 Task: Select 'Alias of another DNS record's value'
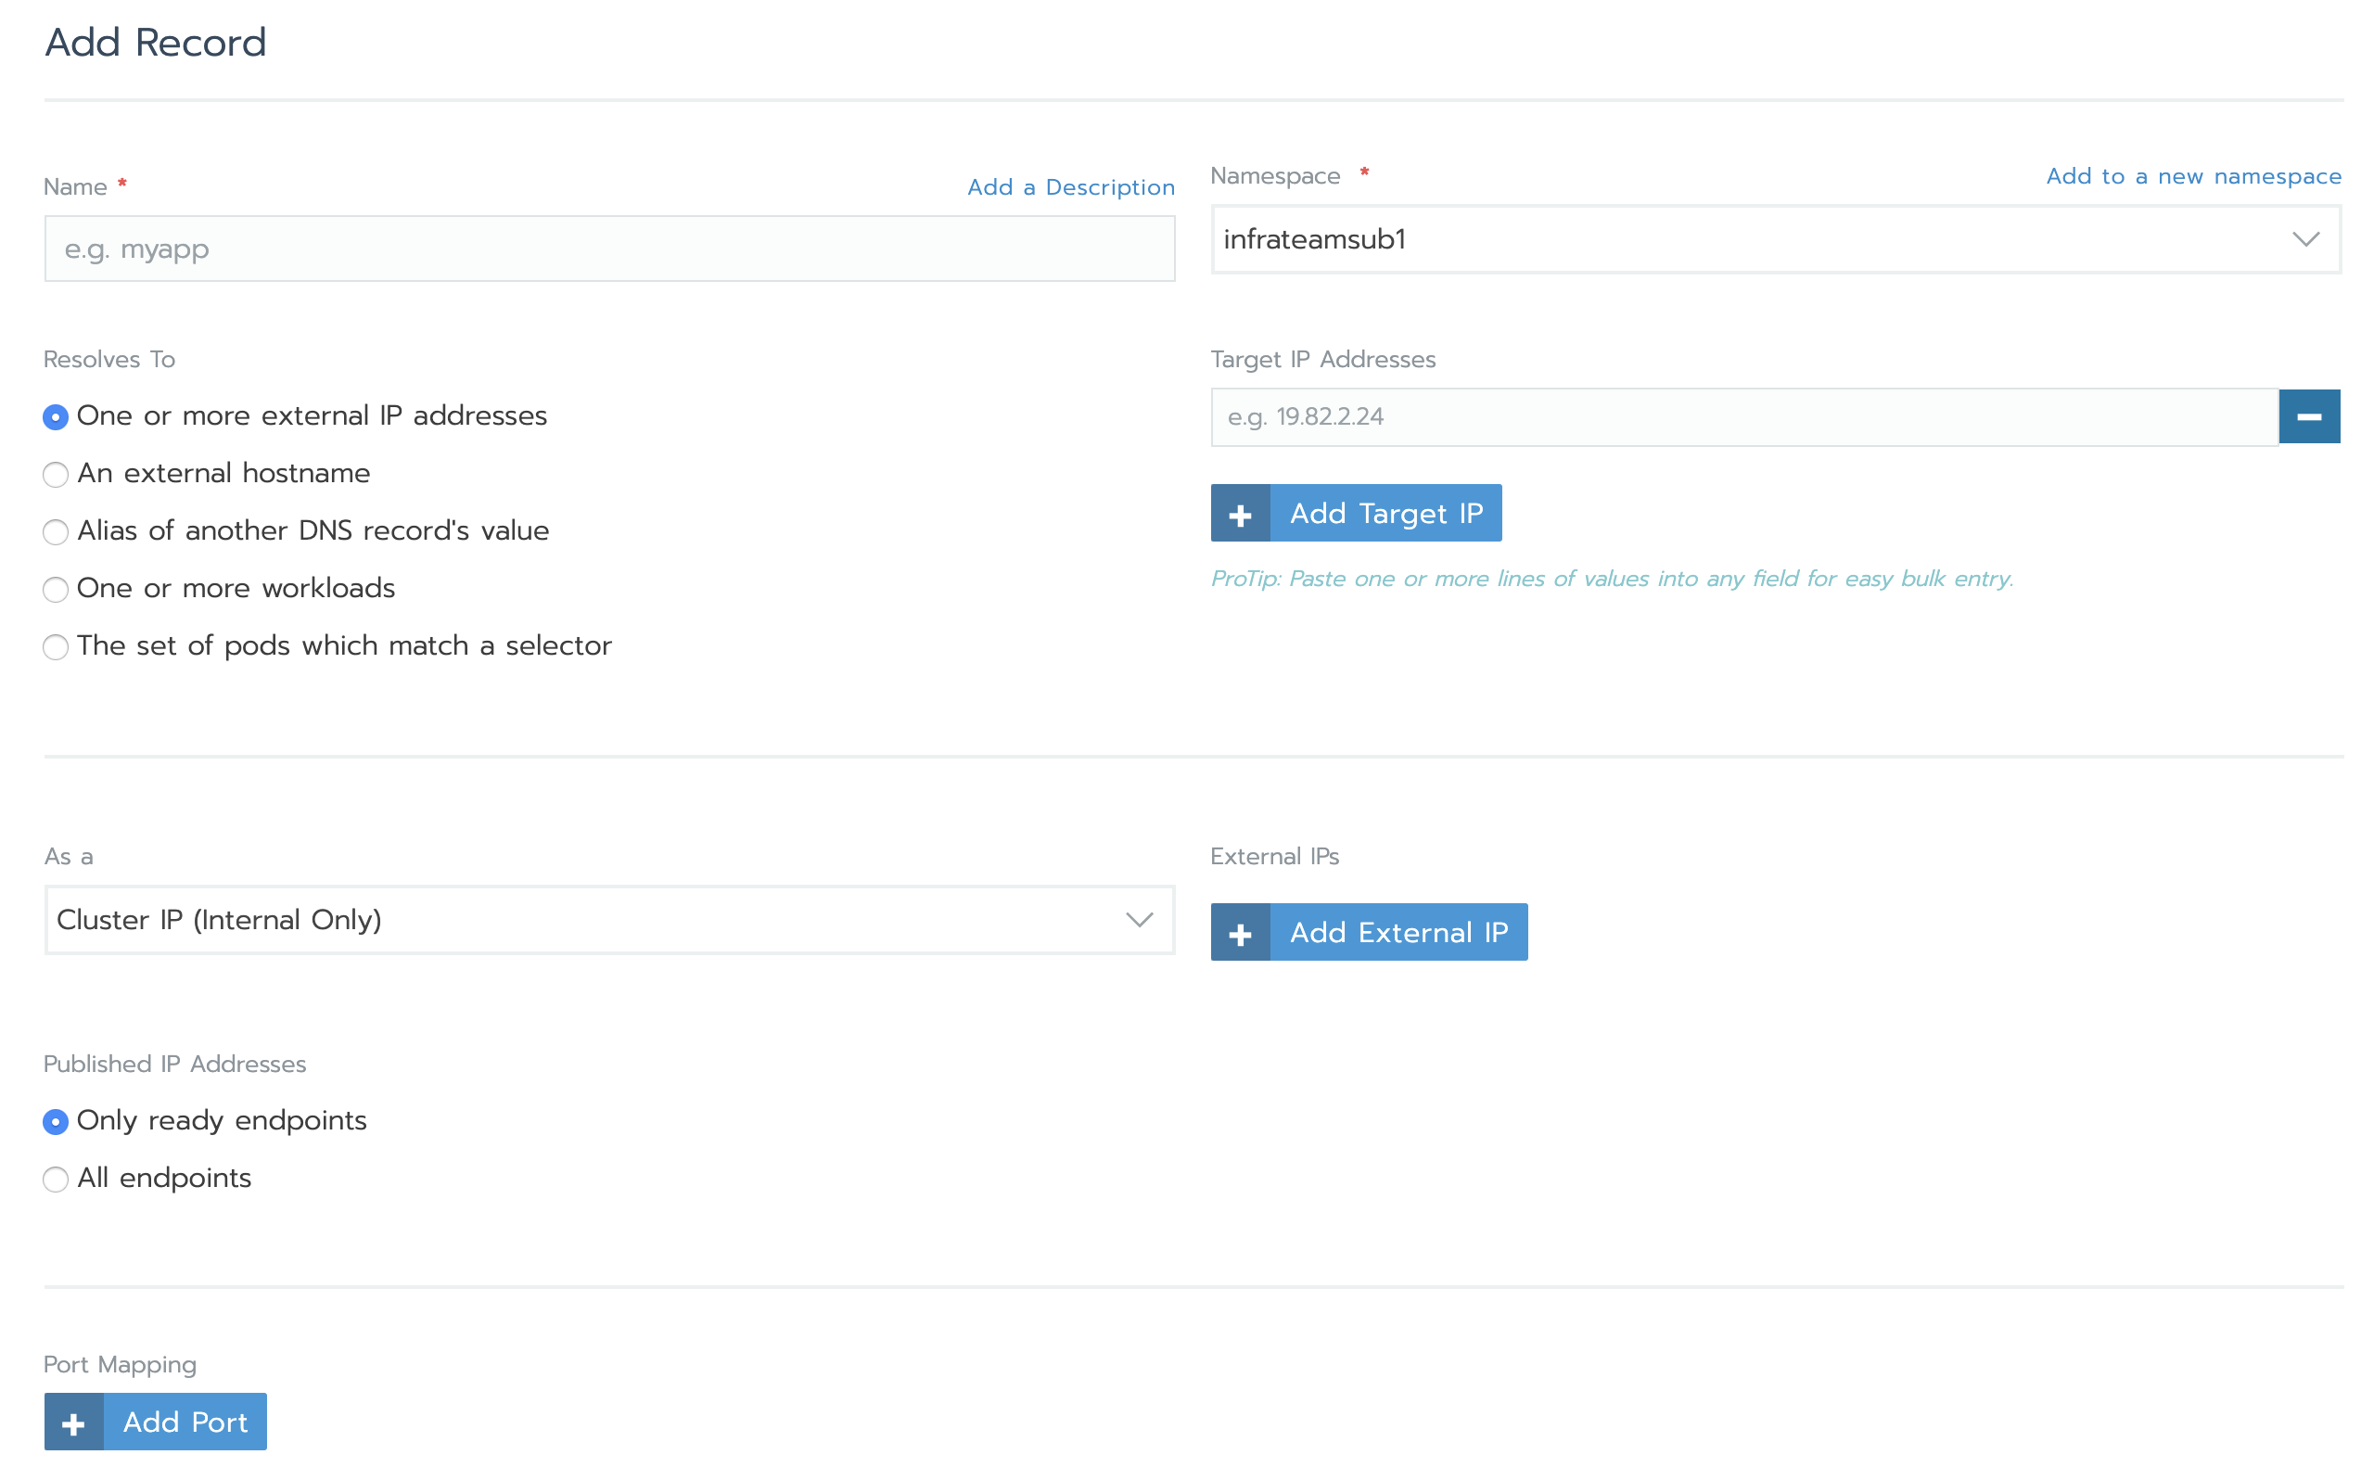click(x=56, y=531)
